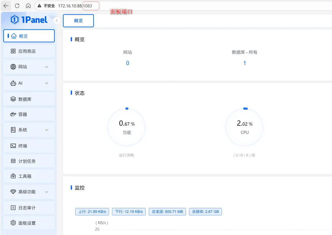
Task: Expand the 网站 sidebar menu
Action: click(x=29, y=67)
